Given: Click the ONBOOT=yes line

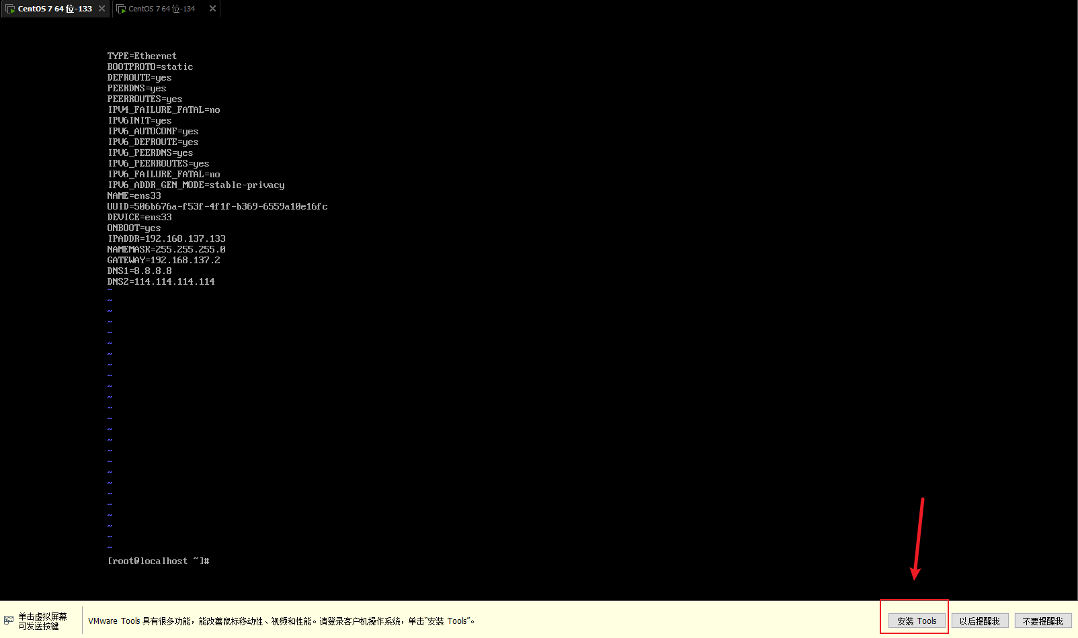Looking at the screenshot, I should [x=134, y=228].
